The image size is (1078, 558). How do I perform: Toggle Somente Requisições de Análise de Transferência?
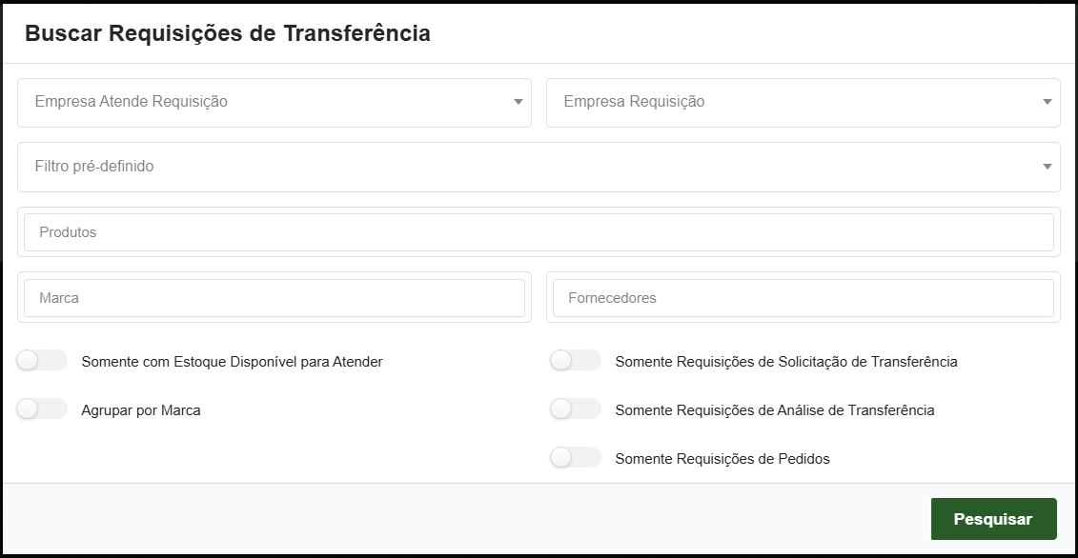tap(576, 409)
